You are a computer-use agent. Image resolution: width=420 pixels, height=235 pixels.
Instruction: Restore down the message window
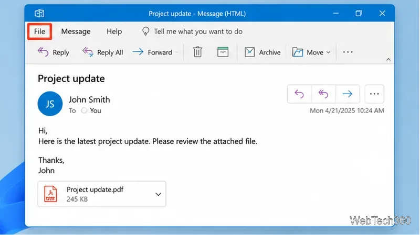point(359,13)
